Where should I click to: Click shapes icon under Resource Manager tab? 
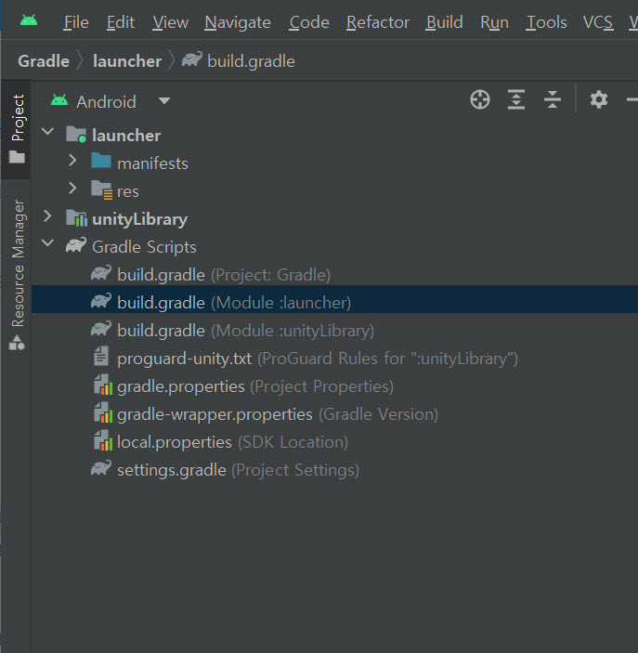[17, 343]
